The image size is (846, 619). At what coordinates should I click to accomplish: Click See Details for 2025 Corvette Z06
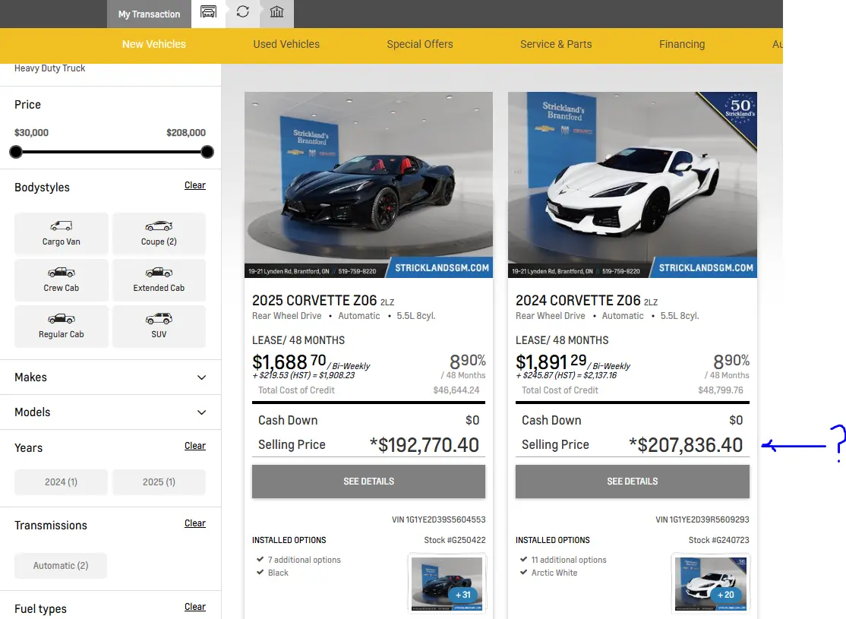click(x=368, y=482)
